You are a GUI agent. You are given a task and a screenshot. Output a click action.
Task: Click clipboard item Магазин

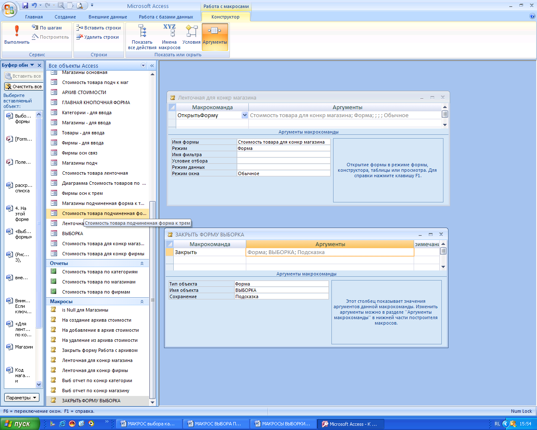pyautogui.click(x=20, y=347)
